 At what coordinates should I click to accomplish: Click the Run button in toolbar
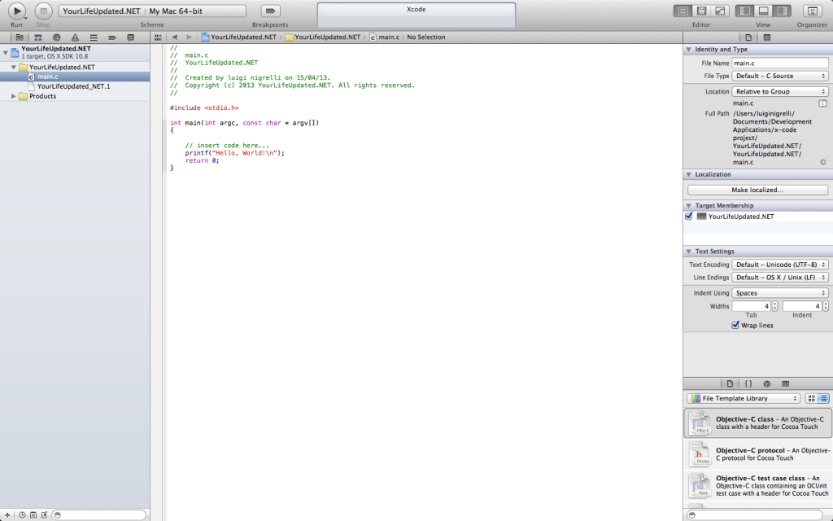16,11
